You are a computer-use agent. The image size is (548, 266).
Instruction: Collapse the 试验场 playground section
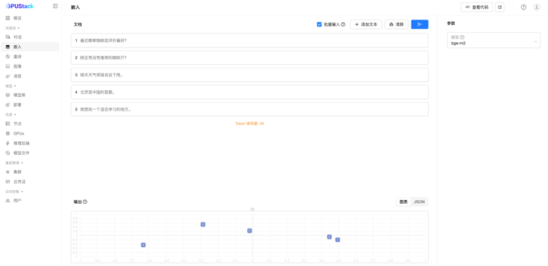[12, 28]
